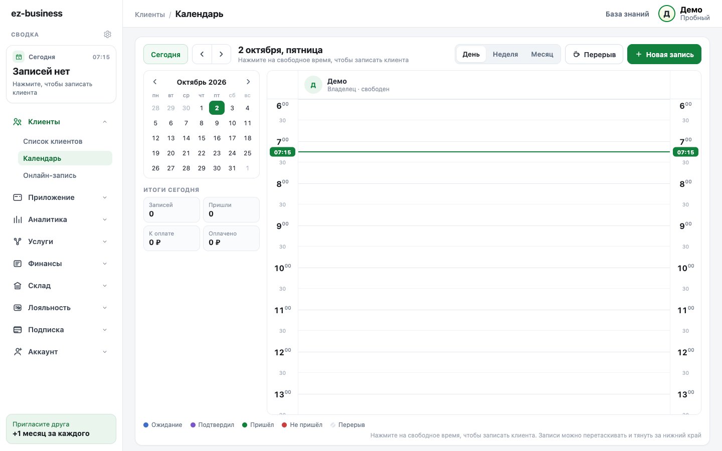The image size is (722, 451).
Task: Expand the Аналитика section chevron
Action: click(105, 219)
